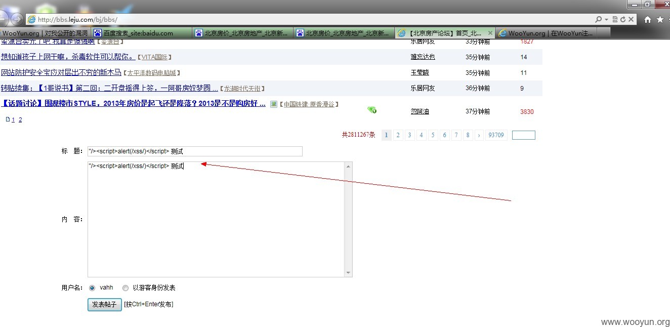Click content textarea scrollbar up arrow
The width and height of the screenshot is (670, 327).
[348, 166]
